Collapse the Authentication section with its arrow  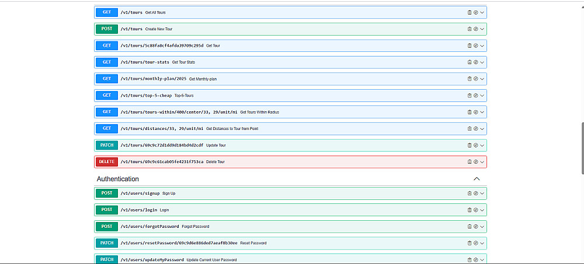pyautogui.click(x=477, y=179)
